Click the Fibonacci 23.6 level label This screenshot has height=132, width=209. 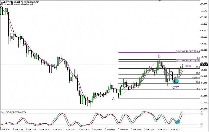point(198,68)
